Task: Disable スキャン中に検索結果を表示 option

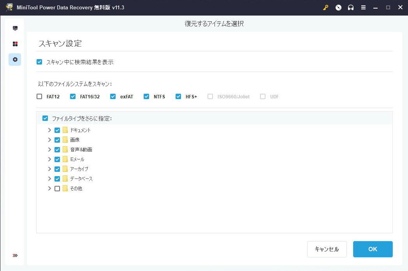Action: pyautogui.click(x=39, y=62)
